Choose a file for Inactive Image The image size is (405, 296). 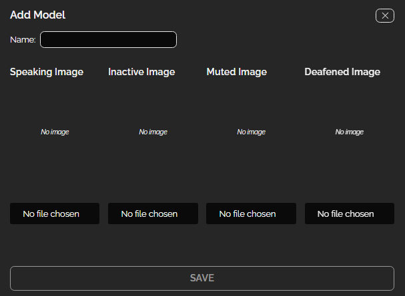click(x=153, y=214)
